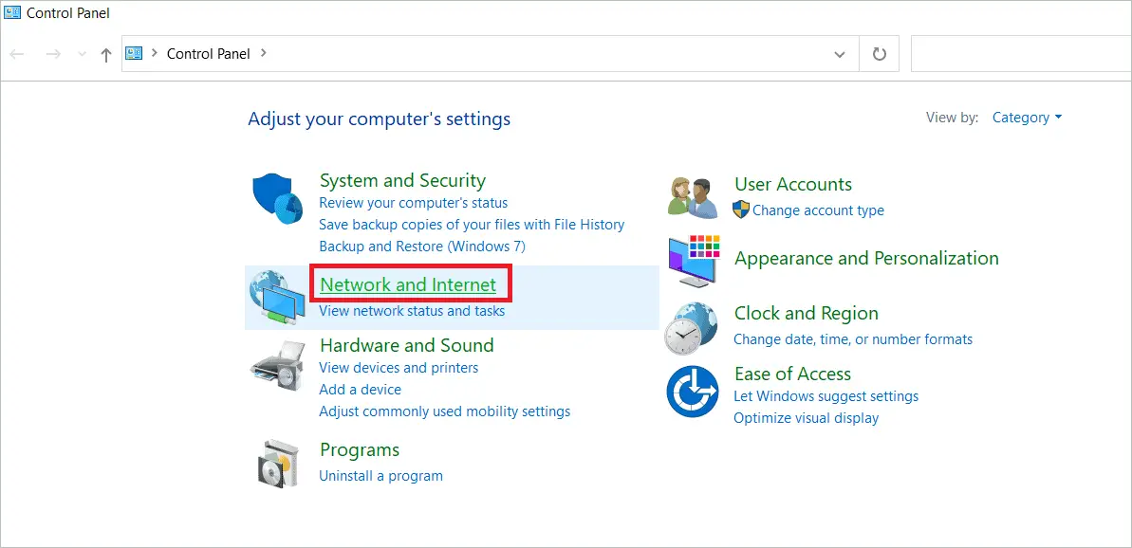Open Change date, time, or number formats
This screenshot has height=548, width=1132.
click(x=853, y=339)
